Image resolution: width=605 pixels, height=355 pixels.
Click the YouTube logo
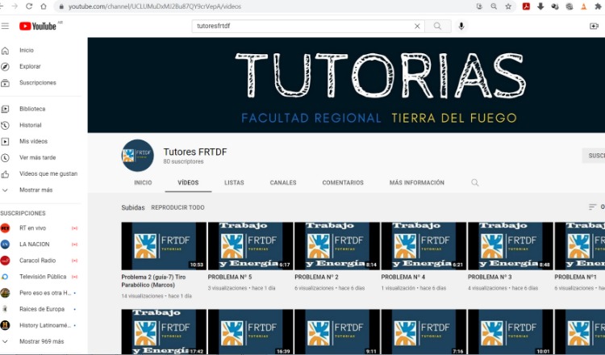tap(38, 26)
